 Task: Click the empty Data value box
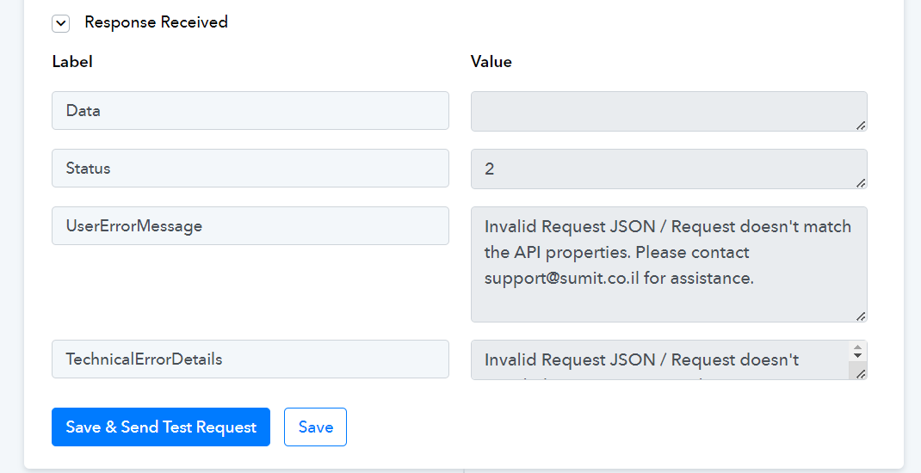(669, 111)
